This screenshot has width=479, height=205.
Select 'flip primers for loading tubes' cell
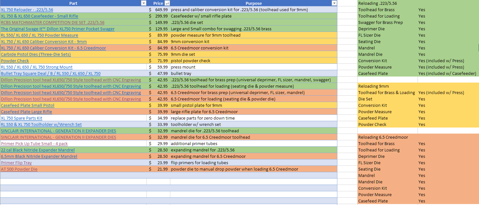tap(254, 163)
